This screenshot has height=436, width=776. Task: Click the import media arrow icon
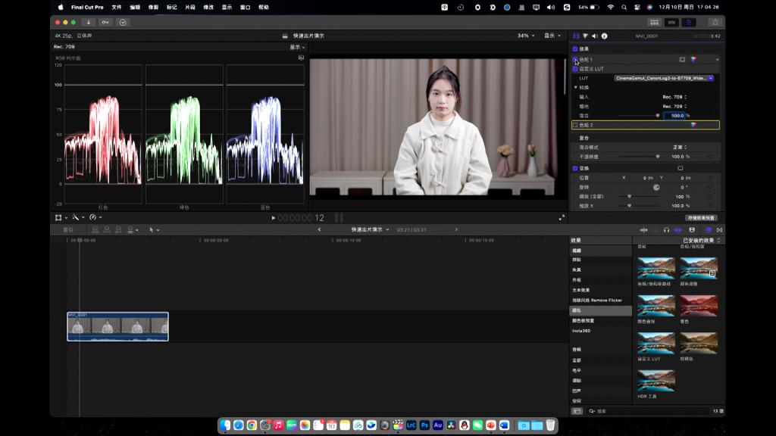click(89, 23)
